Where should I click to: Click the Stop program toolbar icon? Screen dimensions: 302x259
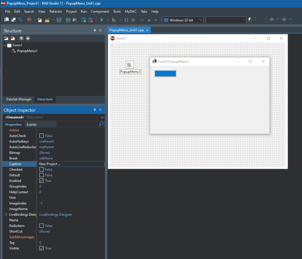tap(133, 20)
